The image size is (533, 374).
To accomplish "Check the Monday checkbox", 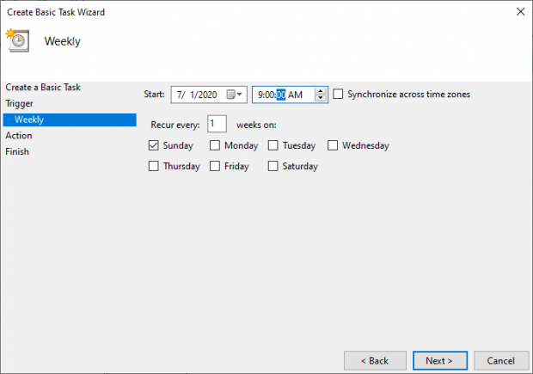I will click(215, 145).
